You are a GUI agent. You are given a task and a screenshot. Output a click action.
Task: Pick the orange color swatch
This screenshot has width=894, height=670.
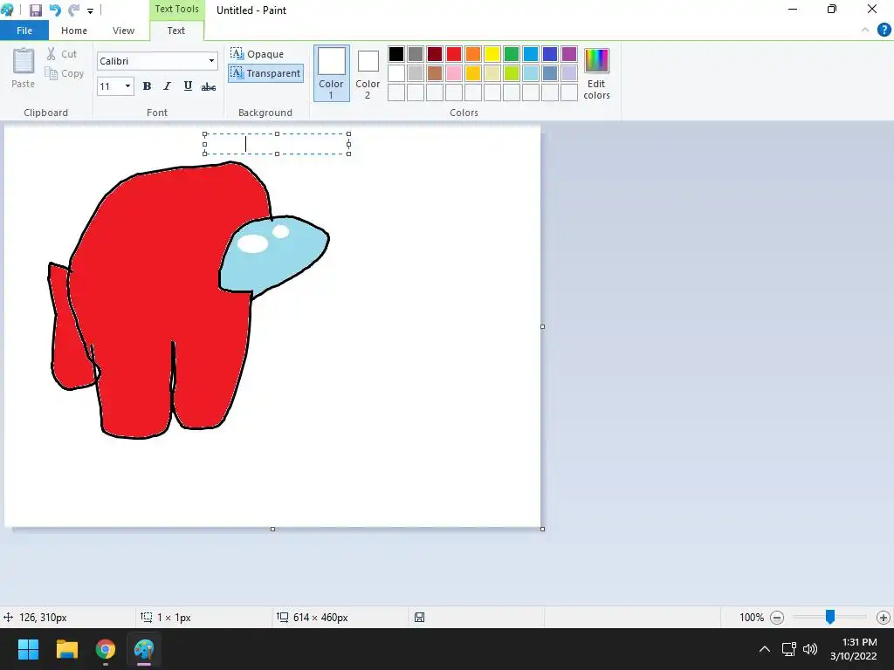473,54
